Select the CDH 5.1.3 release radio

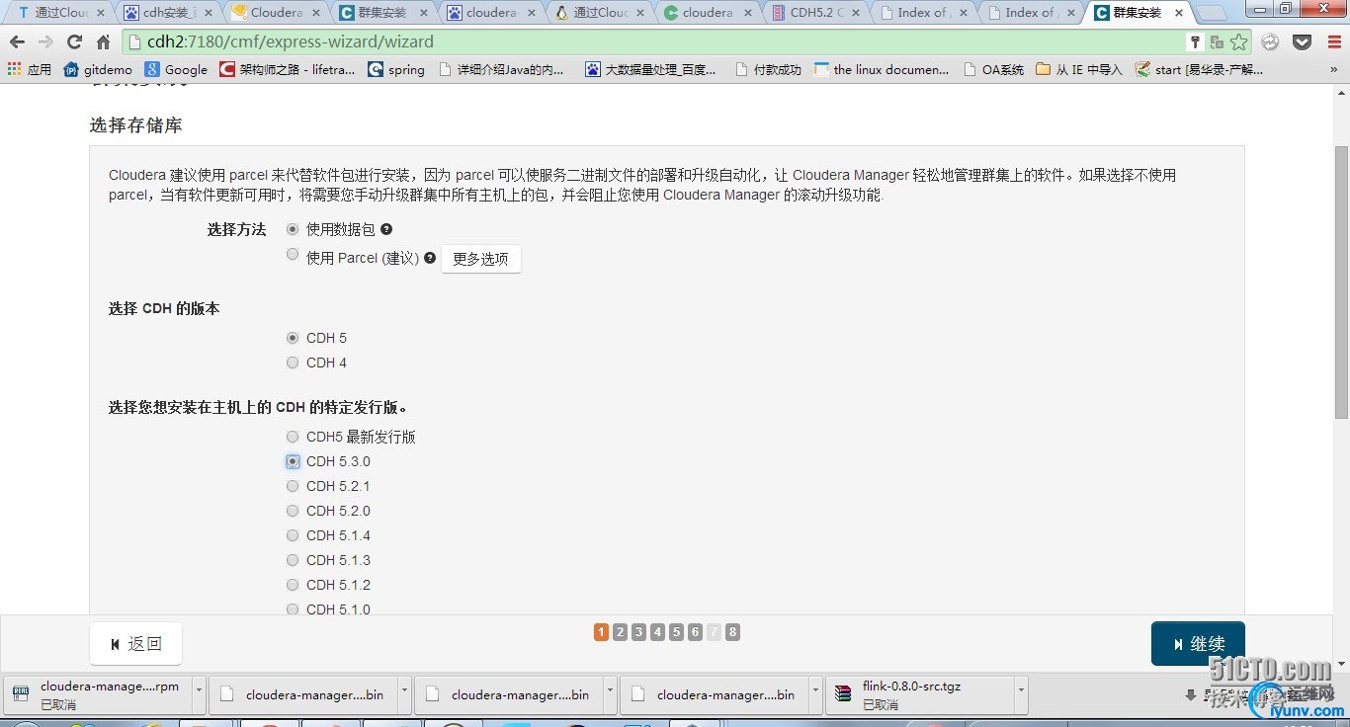(293, 560)
